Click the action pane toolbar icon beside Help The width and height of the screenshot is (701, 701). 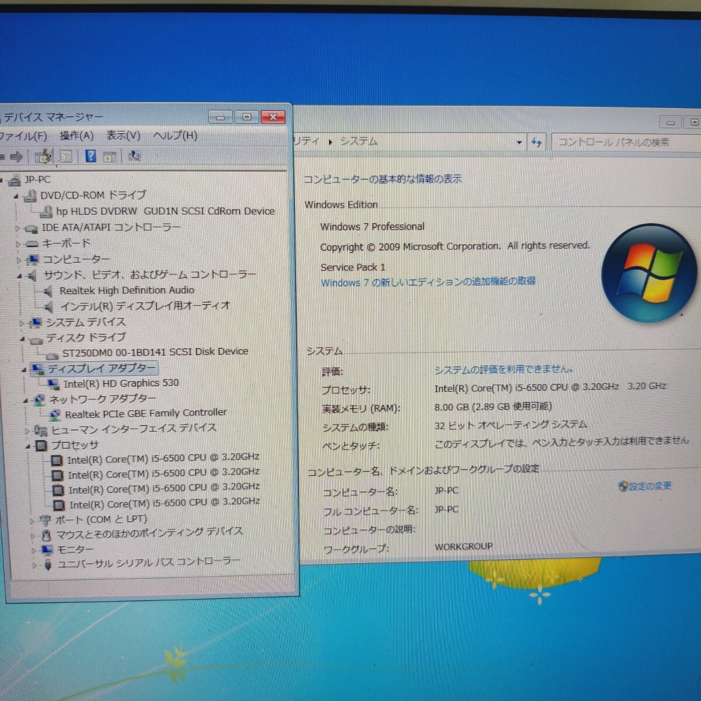pyautogui.click(x=109, y=157)
